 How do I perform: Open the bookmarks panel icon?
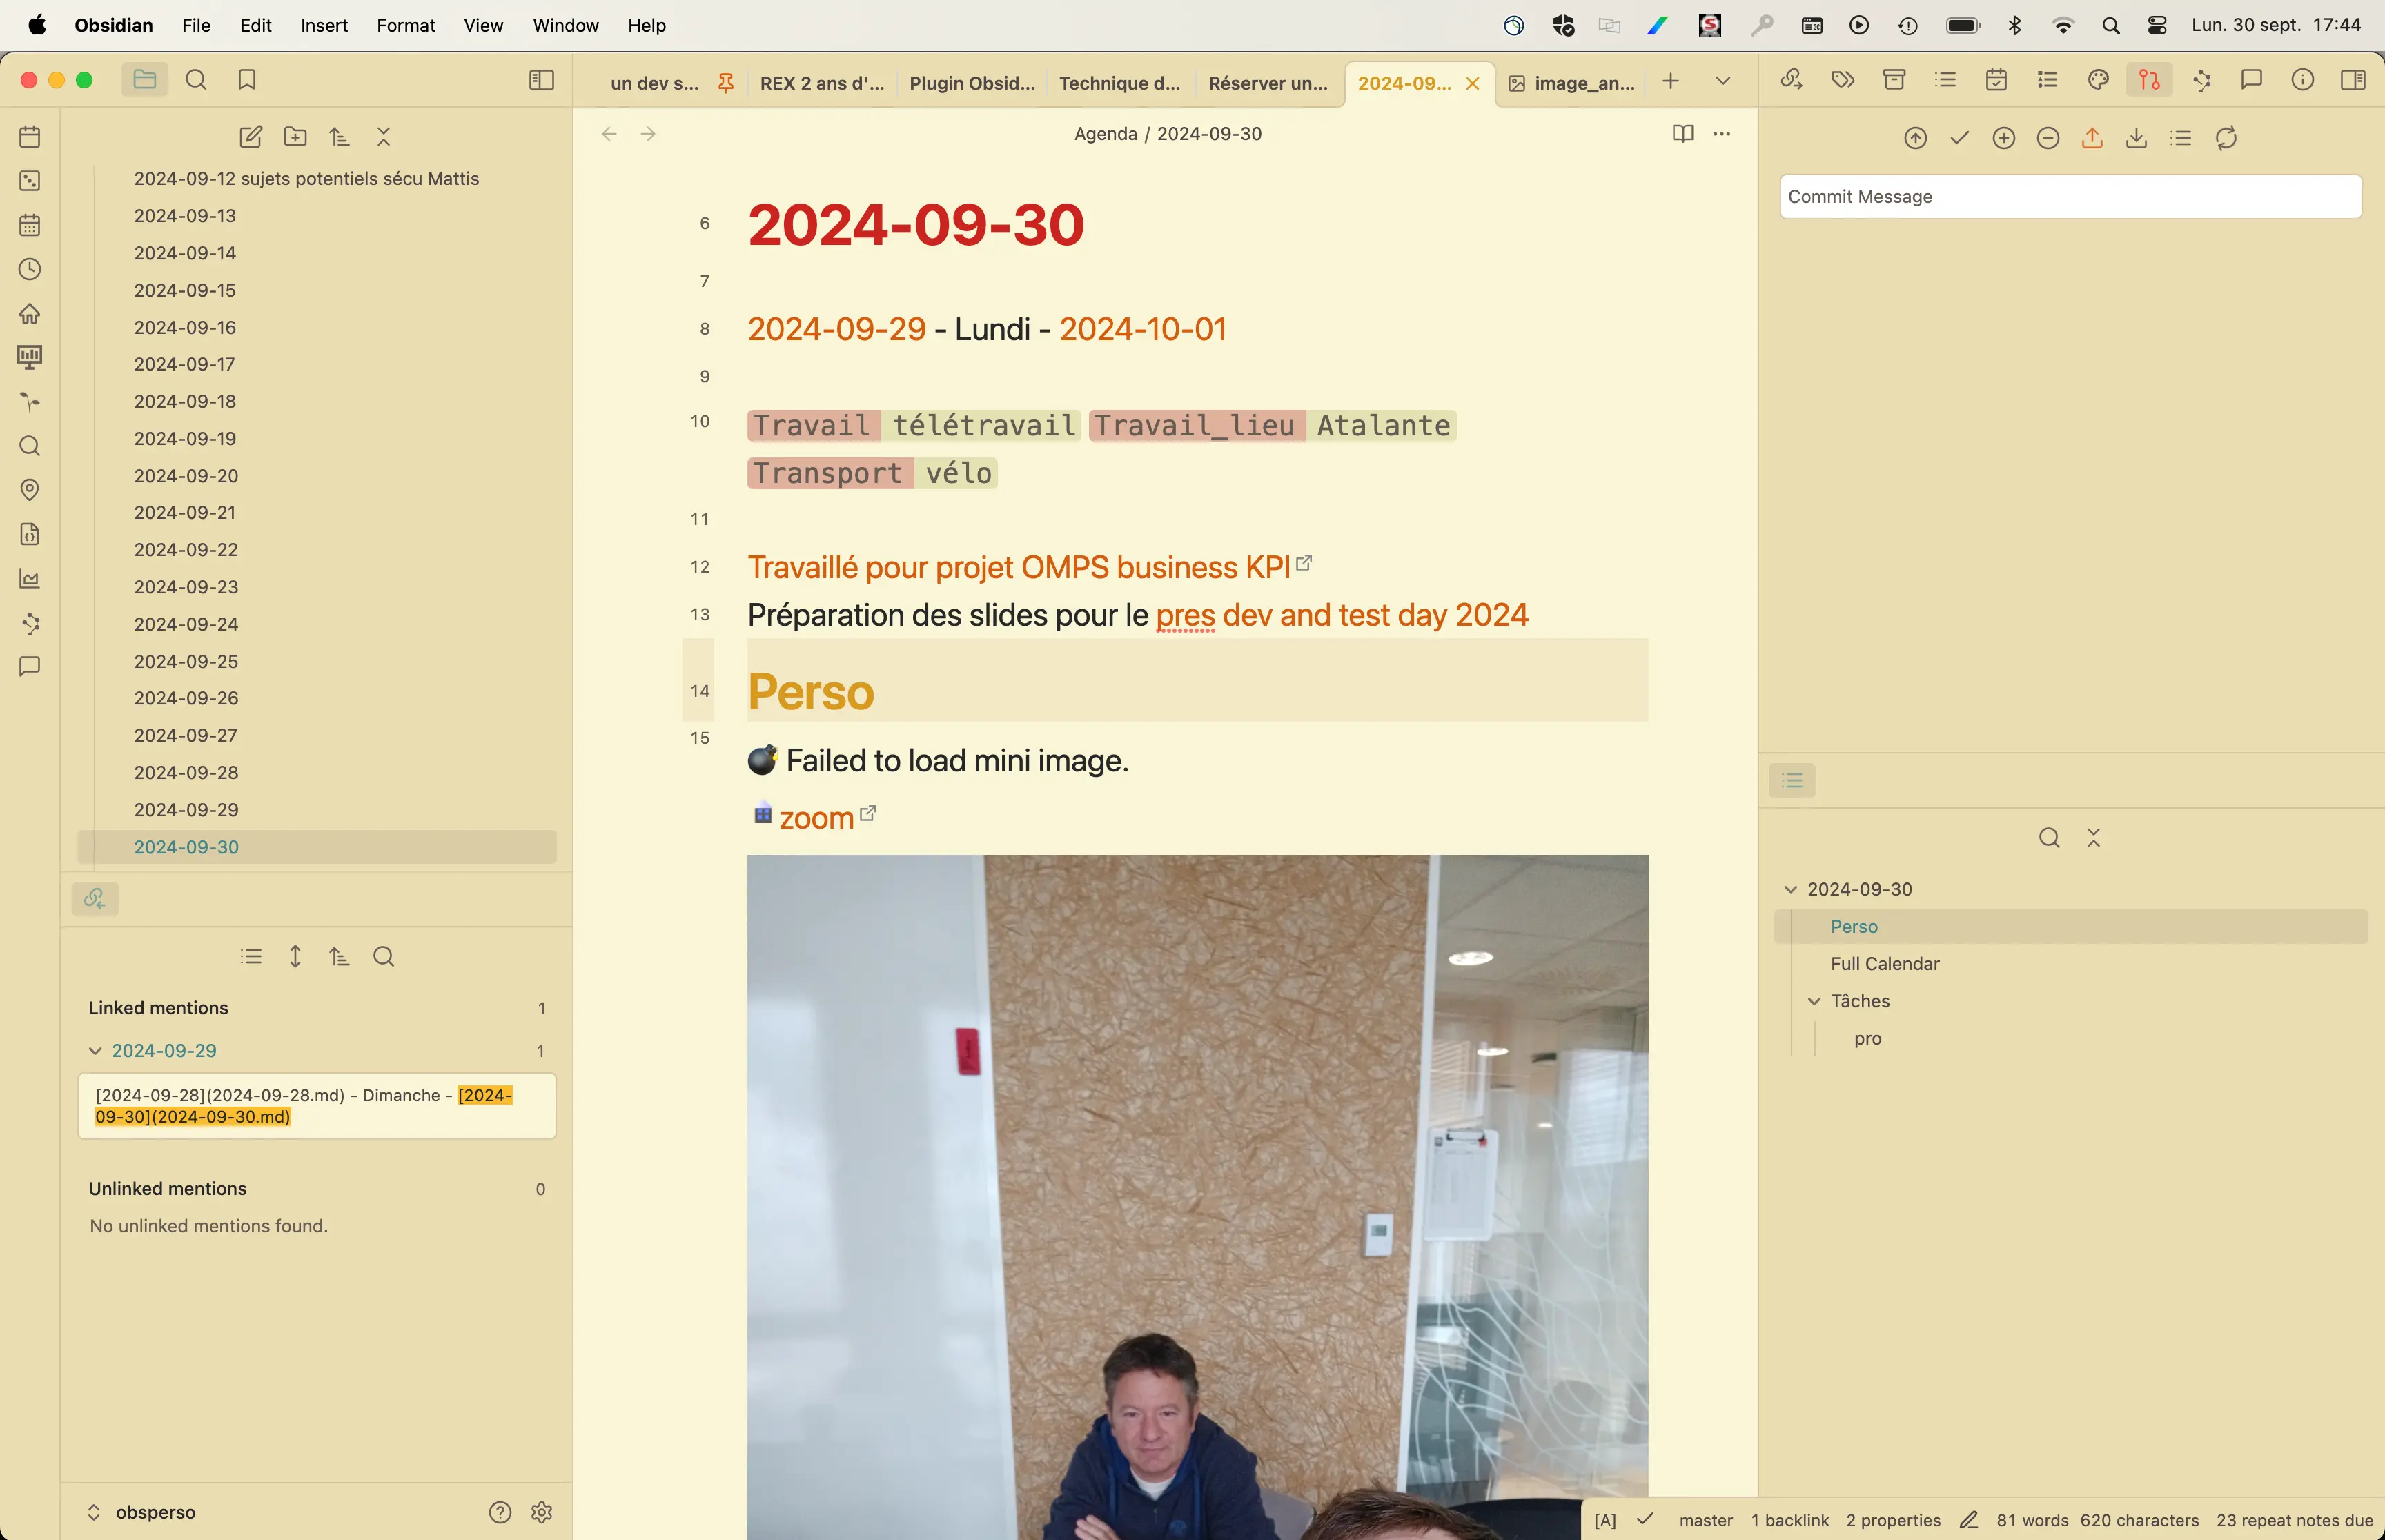pyautogui.click(x=247, y=80)
